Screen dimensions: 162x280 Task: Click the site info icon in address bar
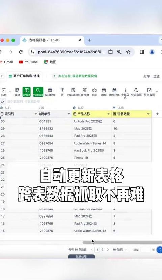pyautogui.click(x=32, y=52)
